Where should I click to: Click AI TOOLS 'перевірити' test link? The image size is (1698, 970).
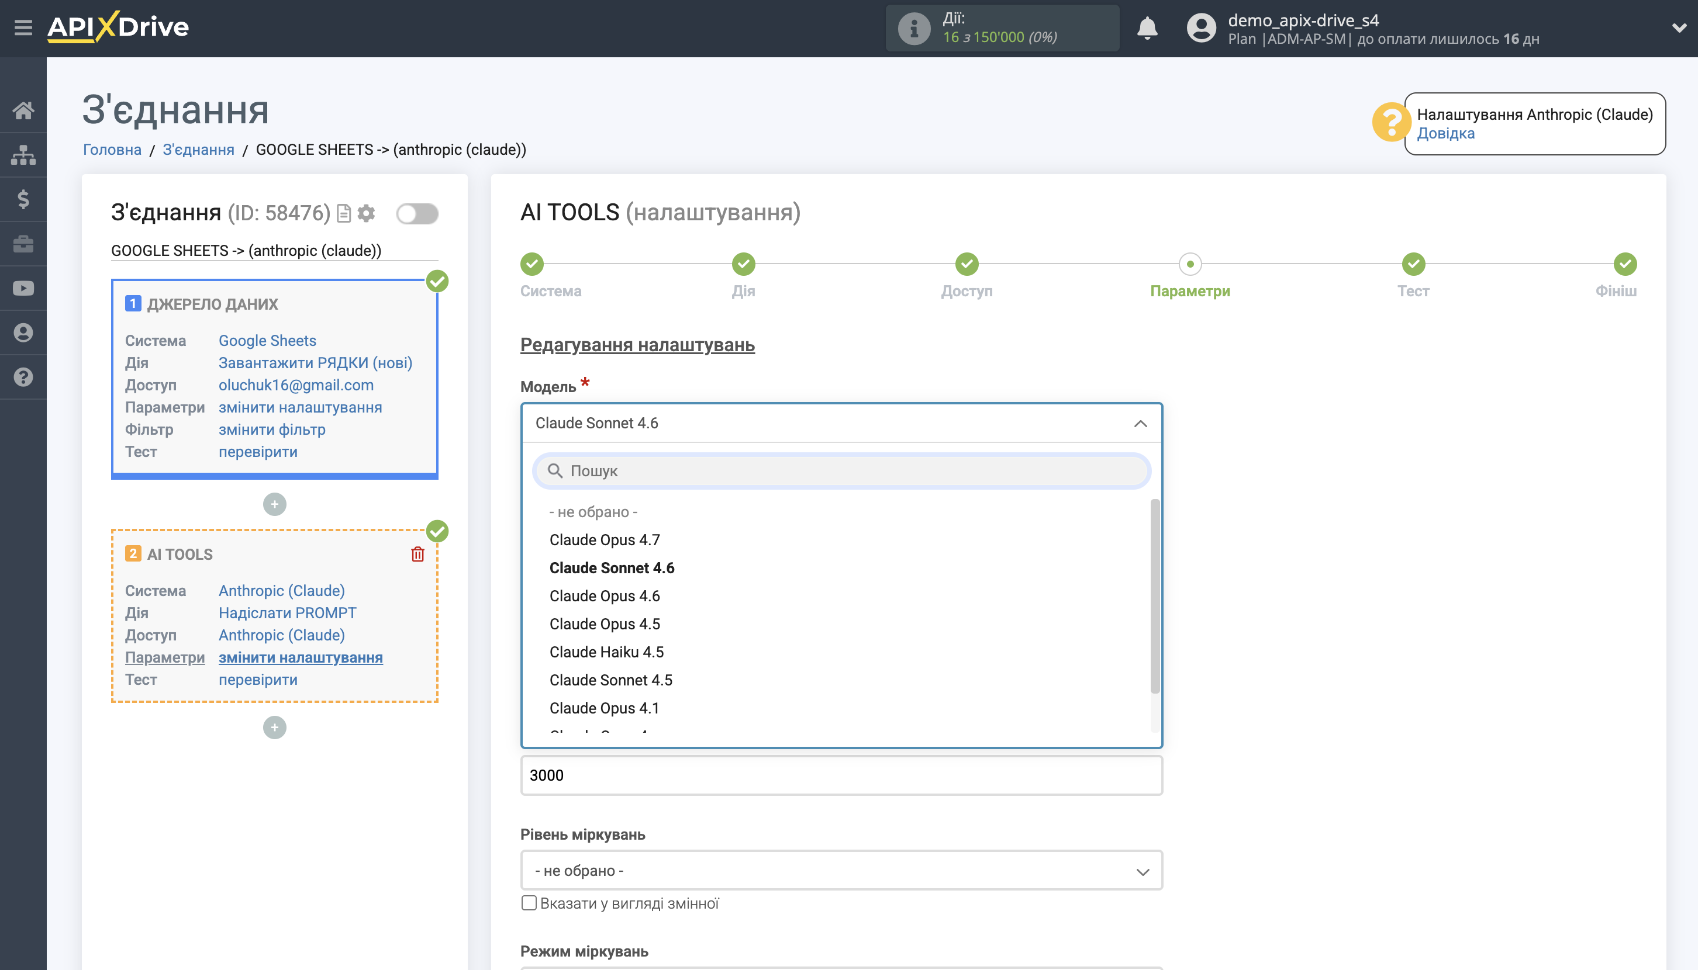258,680
